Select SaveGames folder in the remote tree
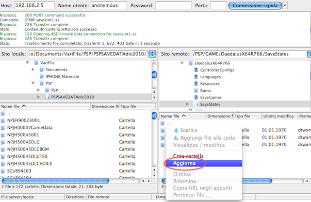 coord(210,97)
